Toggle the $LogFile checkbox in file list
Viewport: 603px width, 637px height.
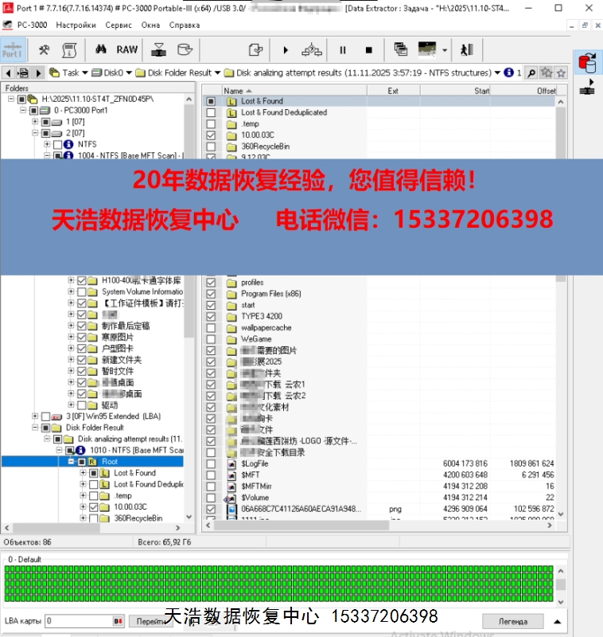point(211,463)
